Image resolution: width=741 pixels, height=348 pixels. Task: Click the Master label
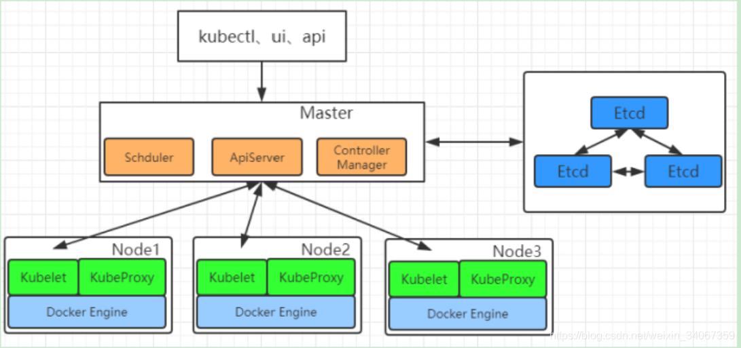click(326, 113)
